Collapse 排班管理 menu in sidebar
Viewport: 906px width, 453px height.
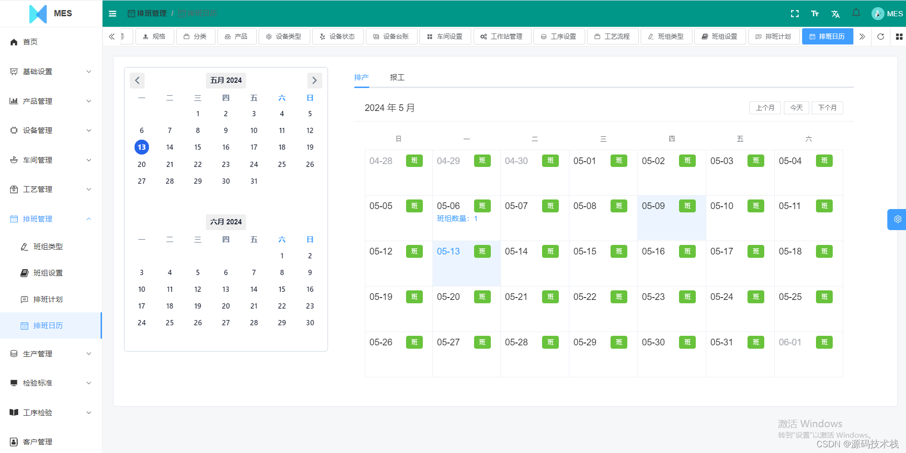point(51,219)
